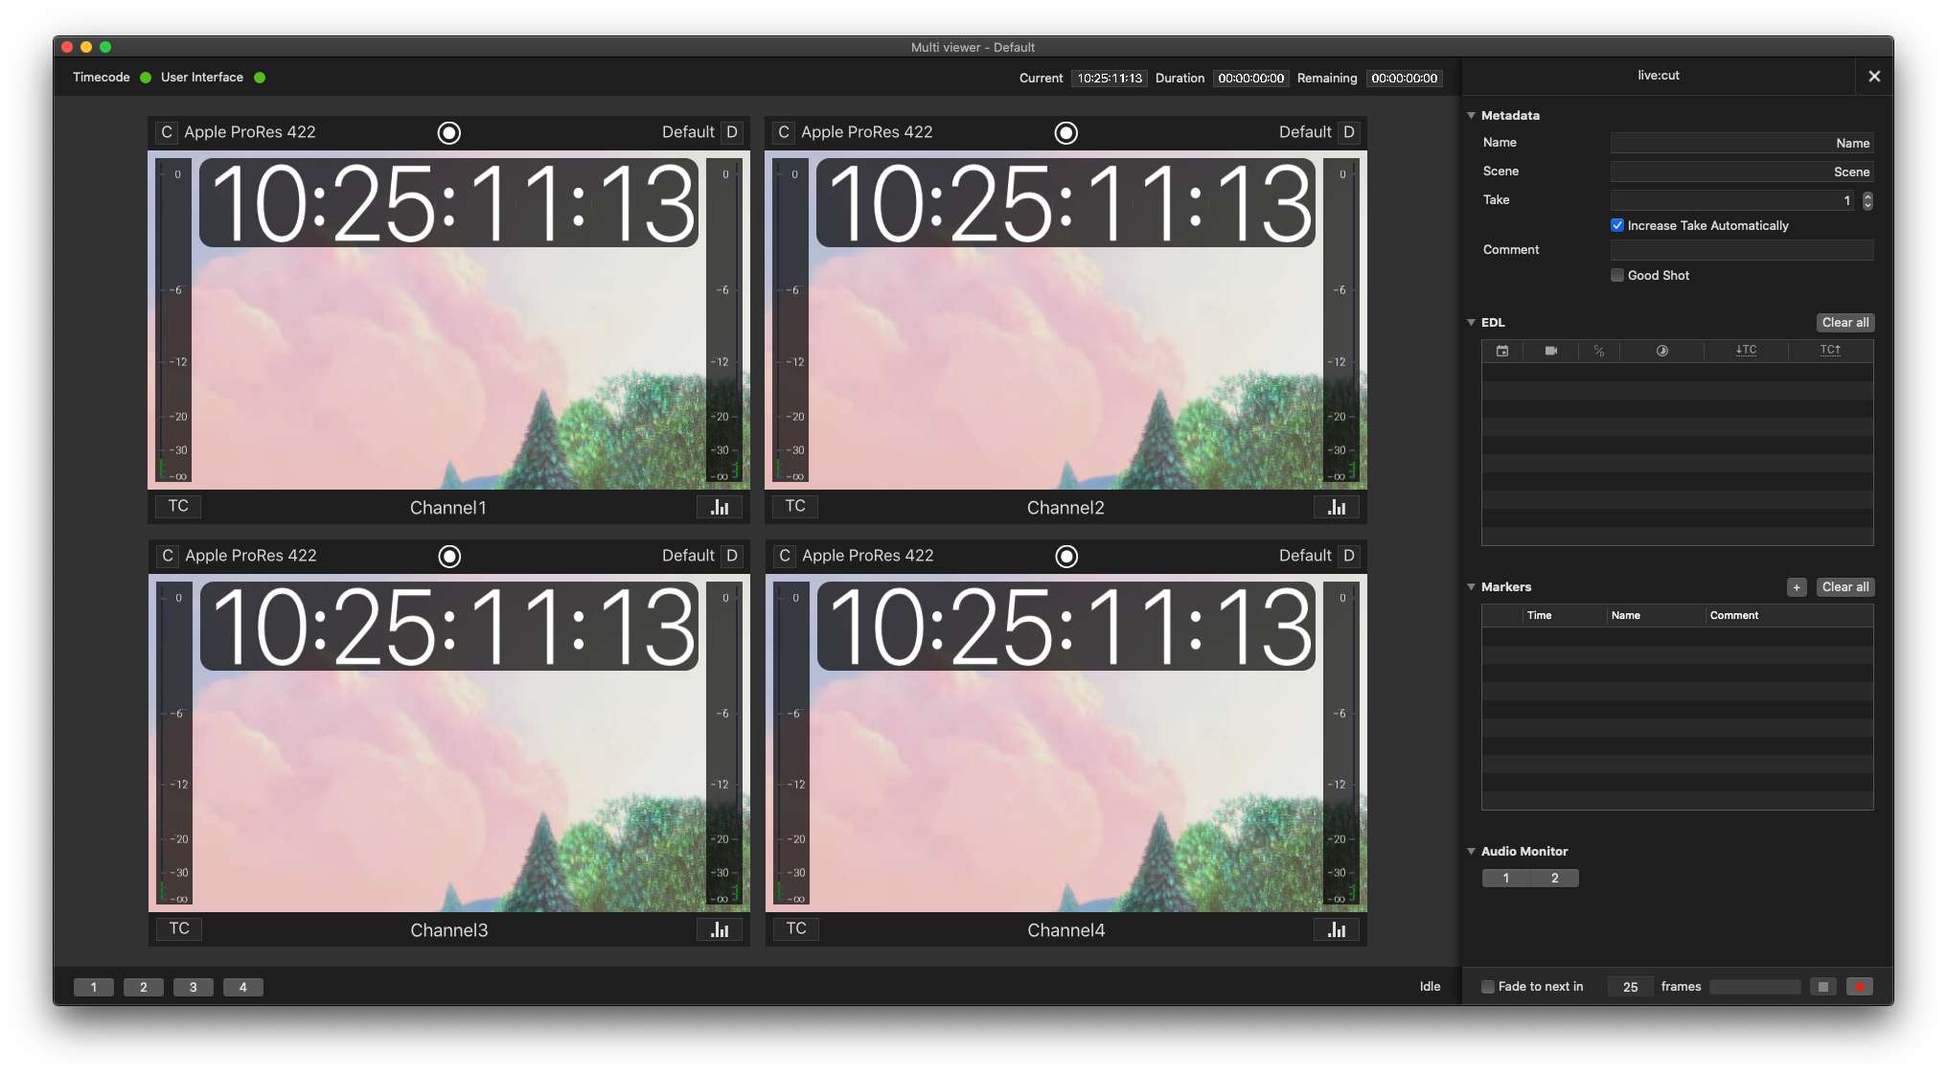Collapse the Metadata section

pyautogui.click(x=1471, y=115)
